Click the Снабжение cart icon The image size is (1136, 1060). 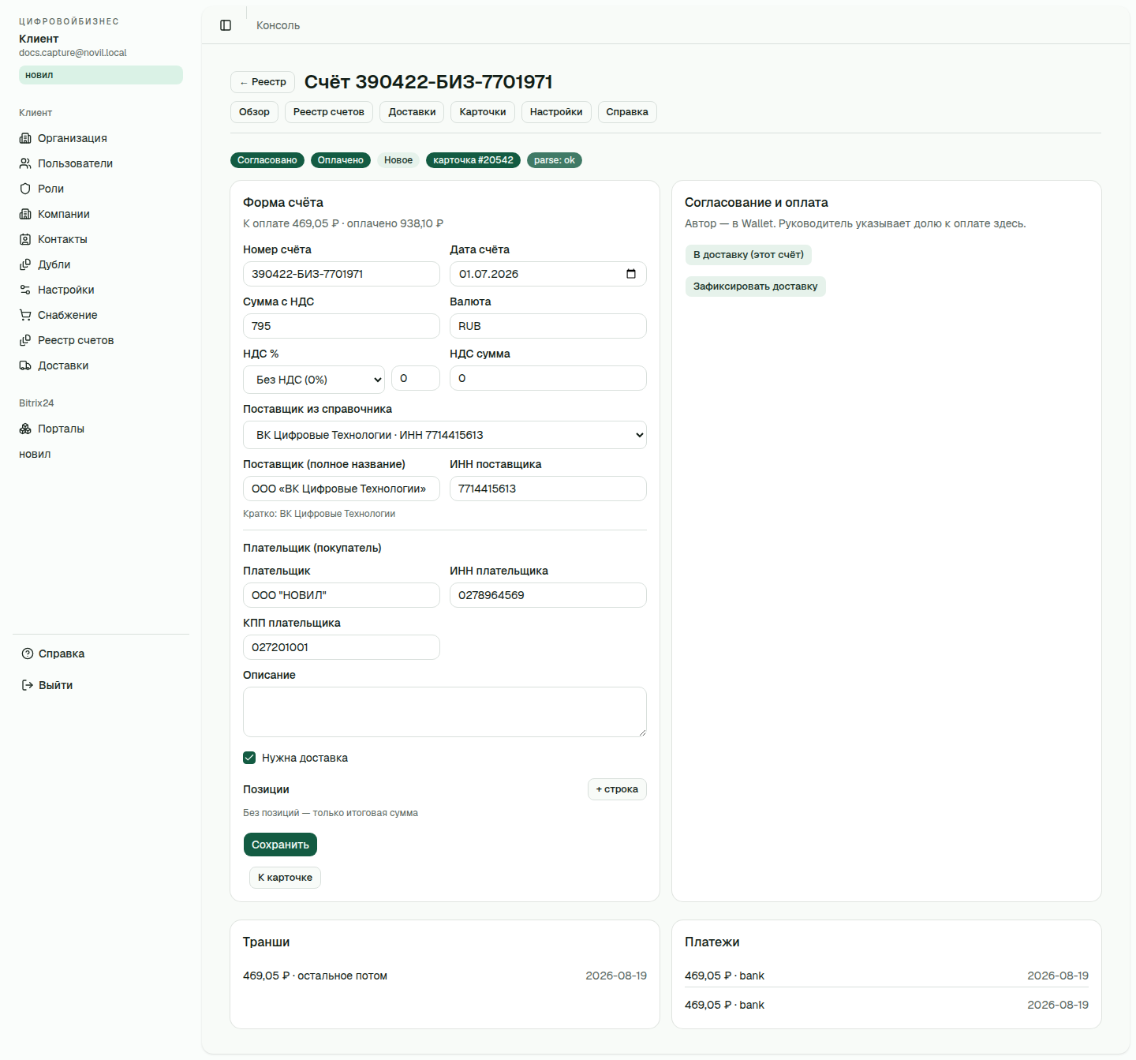(25, 315)
